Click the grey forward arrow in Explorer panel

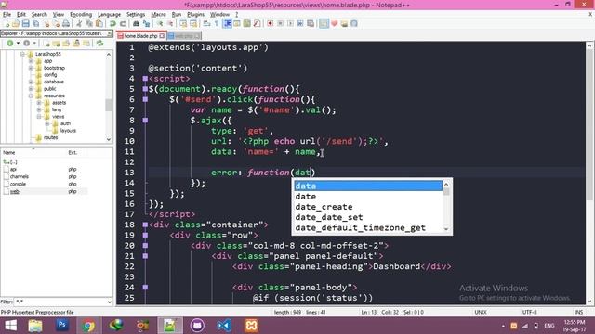pyautogui.click(x=27, y=44)
